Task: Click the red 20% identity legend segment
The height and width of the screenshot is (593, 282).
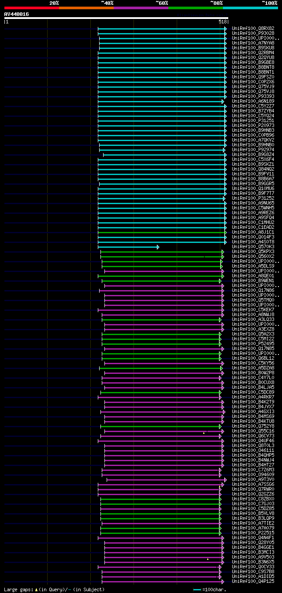Action: click(32, 7)
